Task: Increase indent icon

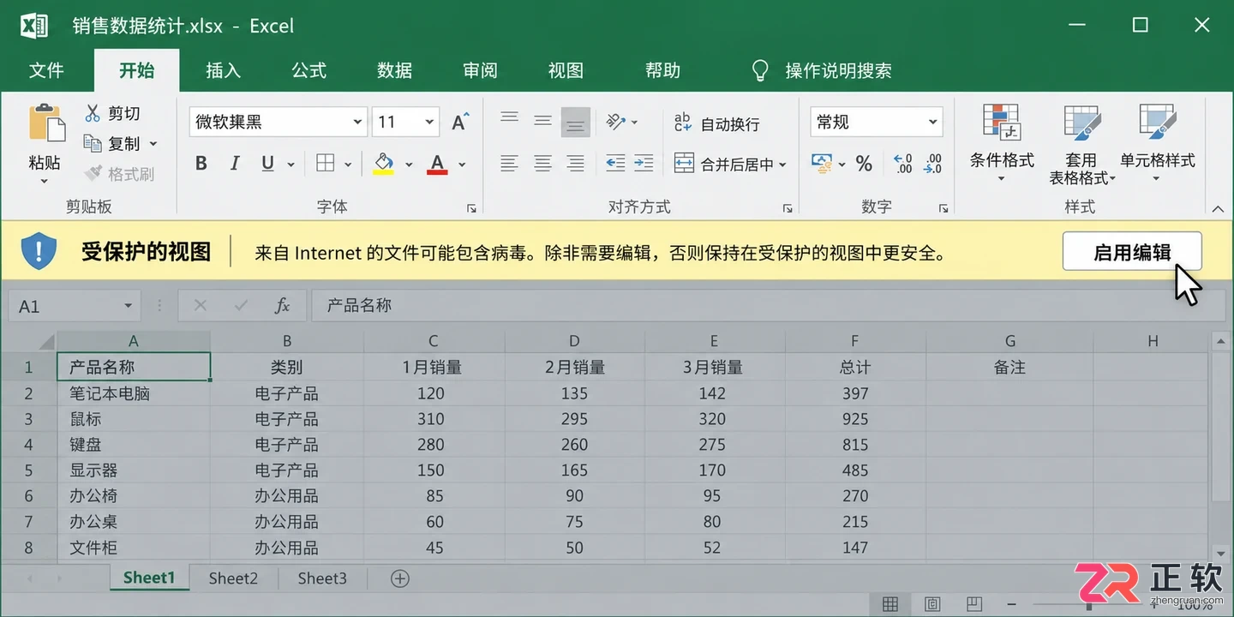Action: point(644,163)
